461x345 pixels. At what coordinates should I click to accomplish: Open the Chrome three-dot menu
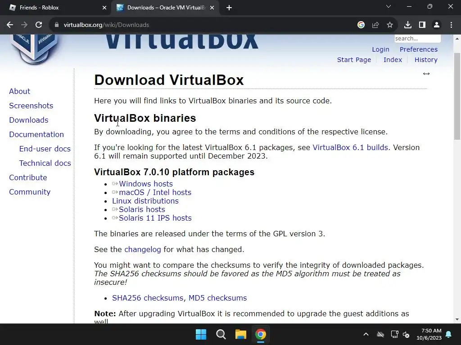point(451,25)
